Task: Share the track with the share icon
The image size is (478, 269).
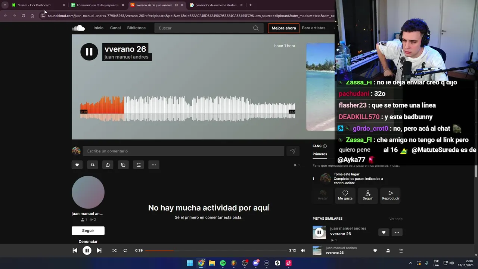Action: click(x=108, y=165)
